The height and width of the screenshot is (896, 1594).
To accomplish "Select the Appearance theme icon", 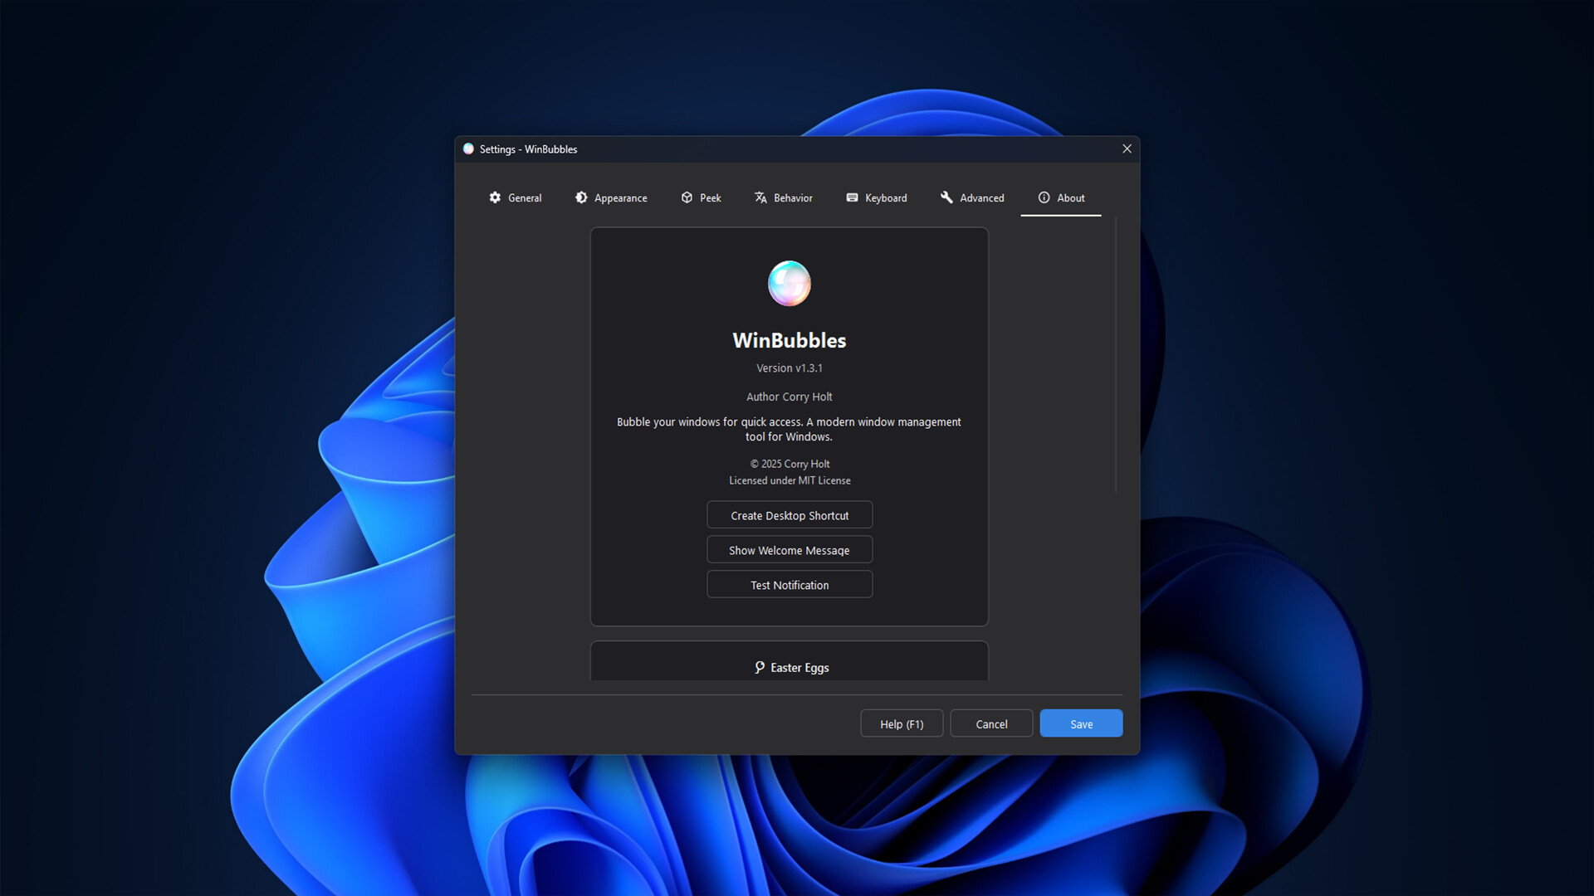I will tap(581, 197).
